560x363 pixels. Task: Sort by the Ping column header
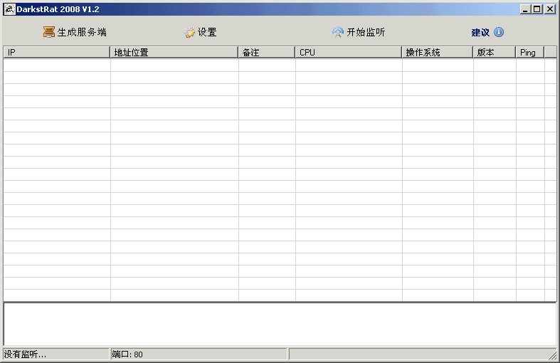click(530, 53)
